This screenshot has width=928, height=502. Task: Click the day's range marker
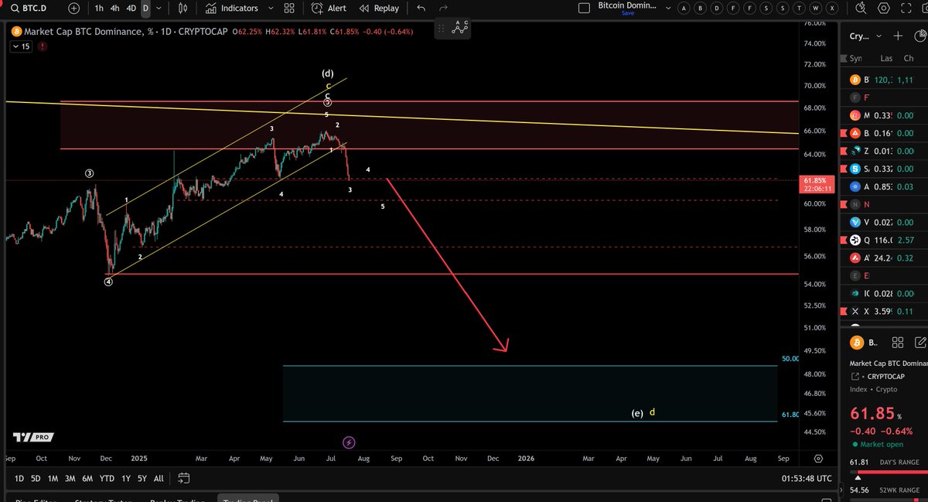tap(856, 477)
